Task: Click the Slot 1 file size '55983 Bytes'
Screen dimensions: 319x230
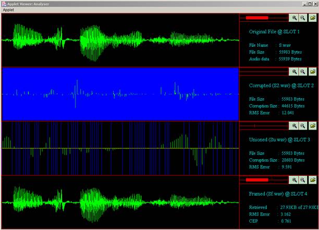Action: (x=290, y=52)
